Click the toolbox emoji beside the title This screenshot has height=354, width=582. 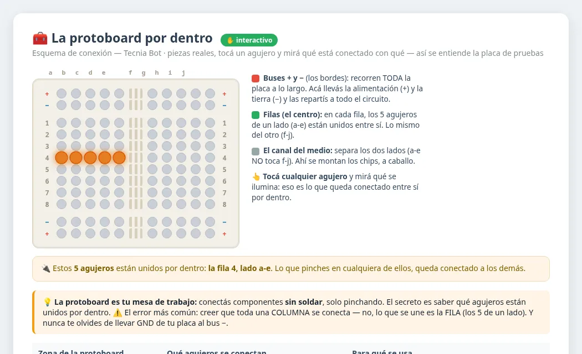[40, 38]
